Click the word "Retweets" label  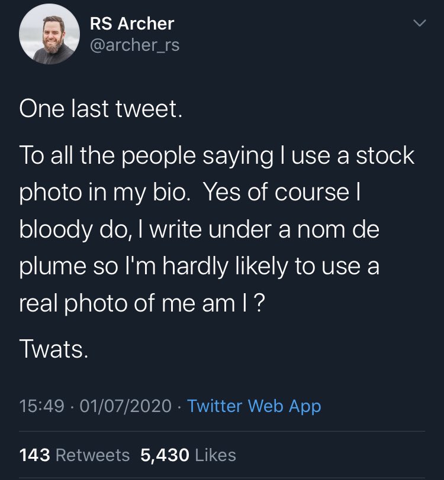[92, 455]
